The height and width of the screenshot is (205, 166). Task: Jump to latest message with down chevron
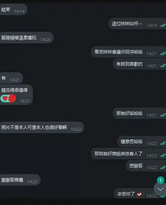tap(160, 189)
